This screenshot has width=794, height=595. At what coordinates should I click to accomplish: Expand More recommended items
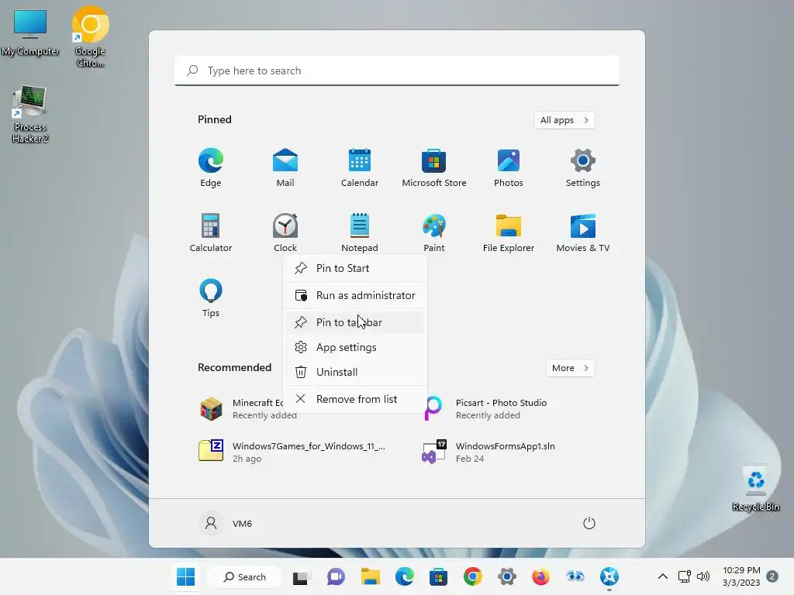tap(570, 368)
